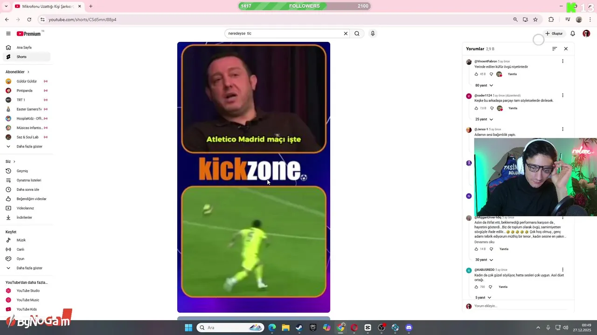
Task: Open Windows Start menu
Action: [x=188, y=328]
